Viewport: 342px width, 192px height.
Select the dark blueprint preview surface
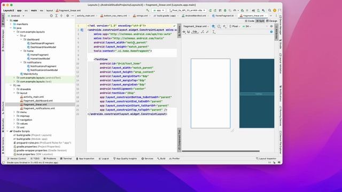[x=256, y=93]
